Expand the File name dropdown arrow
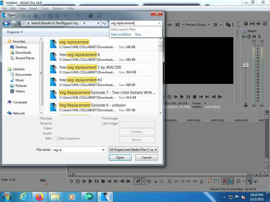The width and height of the screenshot is (270, 202). (x=103, y=150)
